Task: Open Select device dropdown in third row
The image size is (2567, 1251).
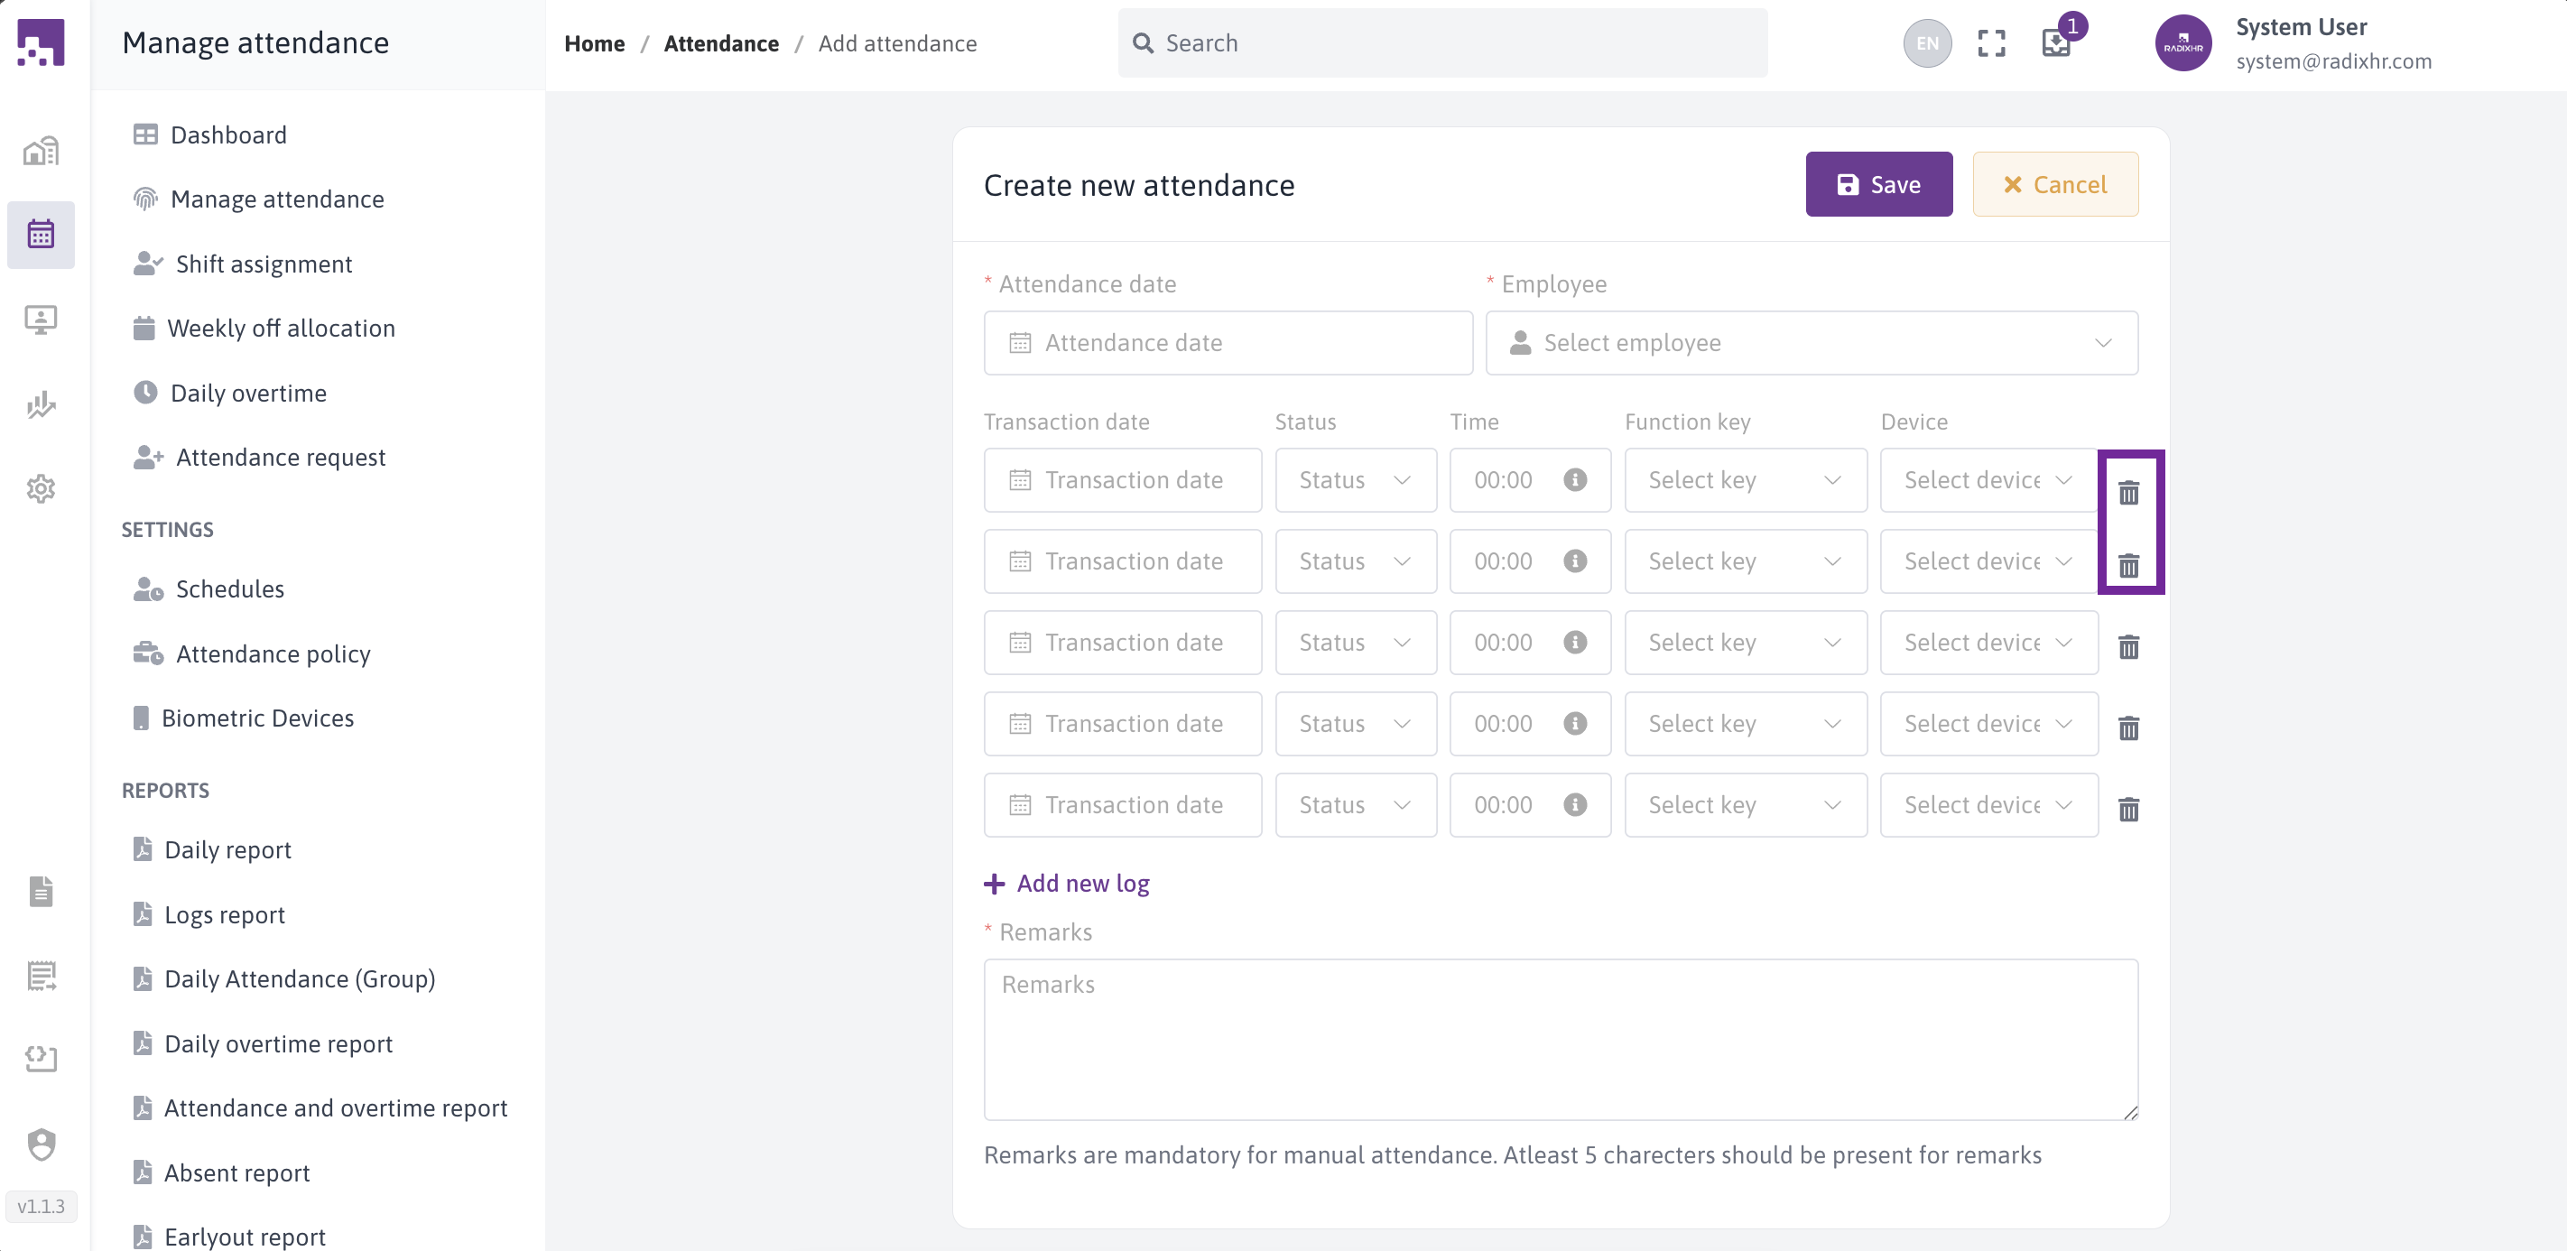Action: click(1987, 643)
